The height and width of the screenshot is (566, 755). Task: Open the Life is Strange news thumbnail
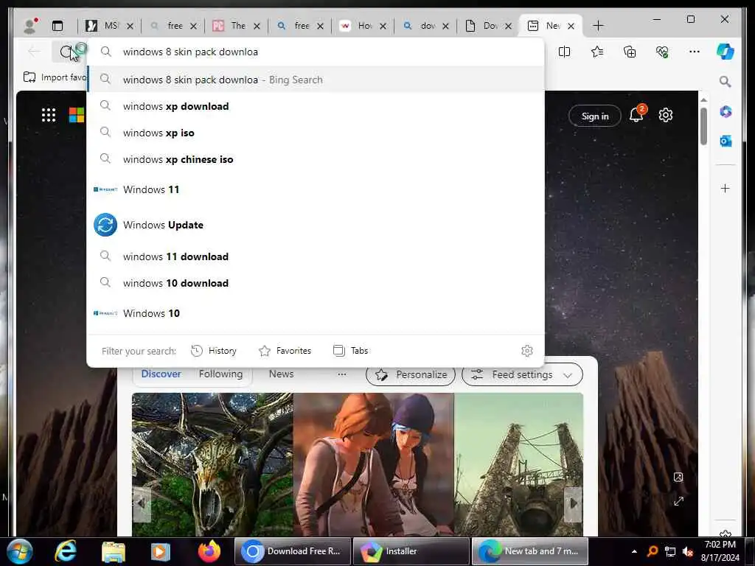(x=373, y=464)
